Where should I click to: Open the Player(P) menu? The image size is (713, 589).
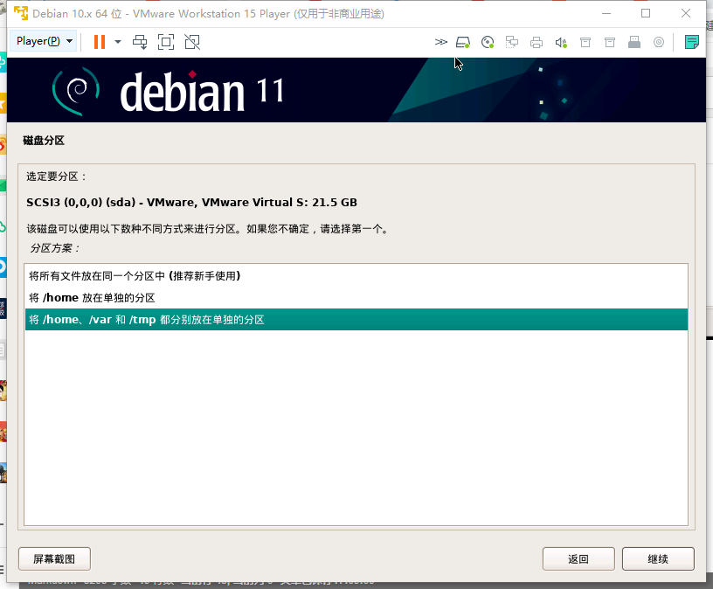pos(44,41)
